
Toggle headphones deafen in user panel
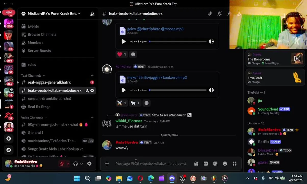pos(75,164)
